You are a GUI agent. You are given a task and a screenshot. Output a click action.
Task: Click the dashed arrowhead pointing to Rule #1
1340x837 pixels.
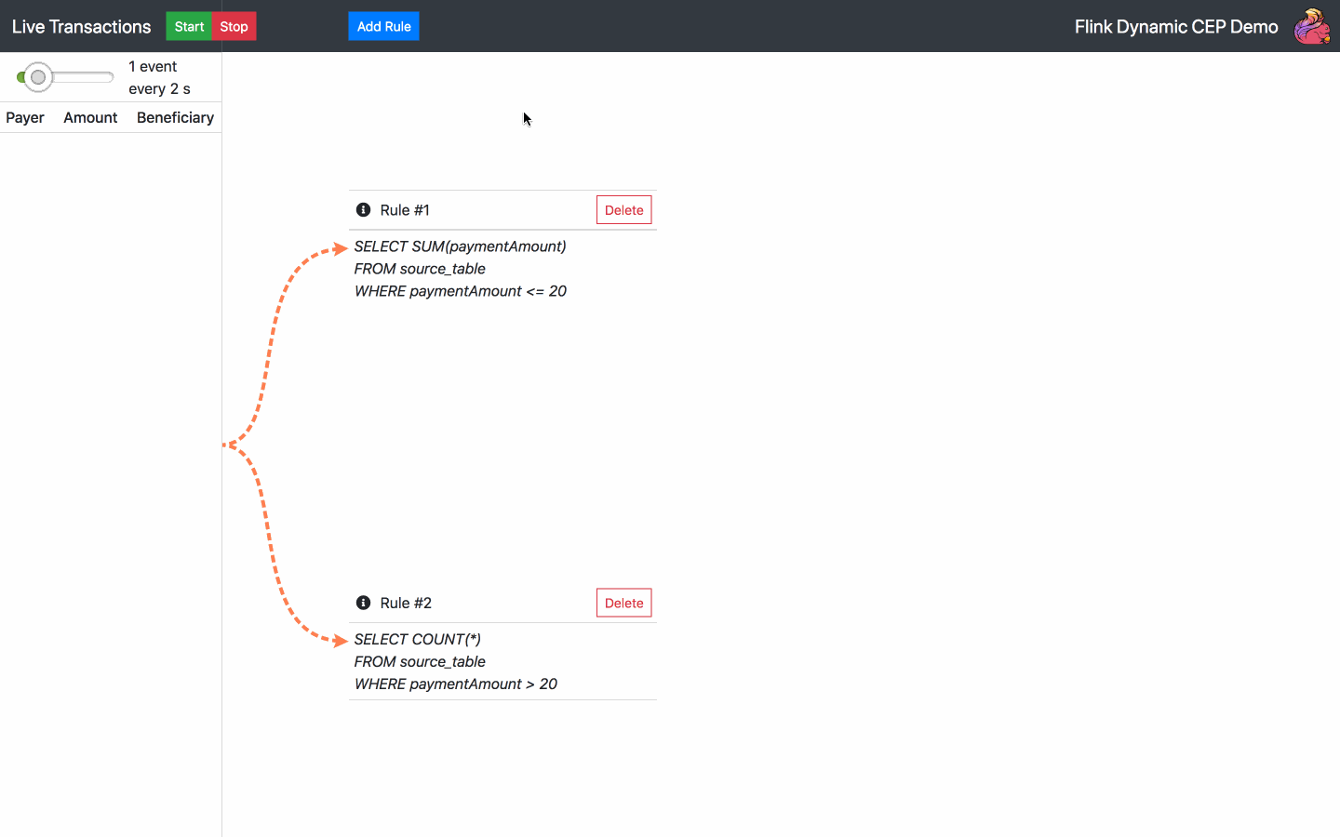(x=341, y=248)
